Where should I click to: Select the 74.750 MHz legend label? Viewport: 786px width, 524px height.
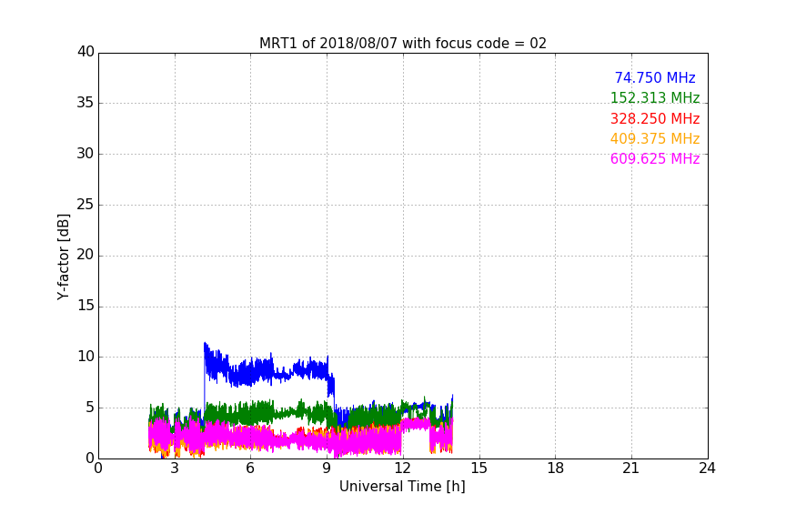pos(655,77)
